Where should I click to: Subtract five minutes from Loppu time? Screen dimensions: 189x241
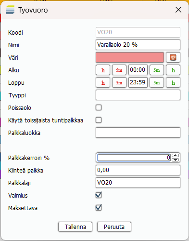click(119, 82)
